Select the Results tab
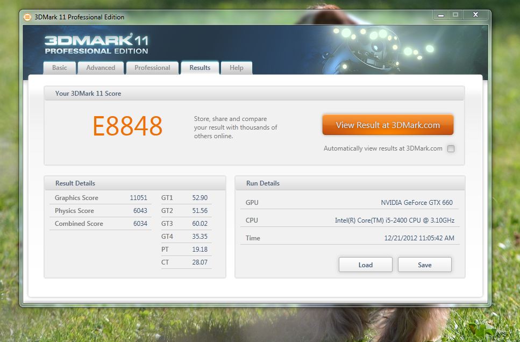This screenshot has width=520, height=342. pos(200,68)
